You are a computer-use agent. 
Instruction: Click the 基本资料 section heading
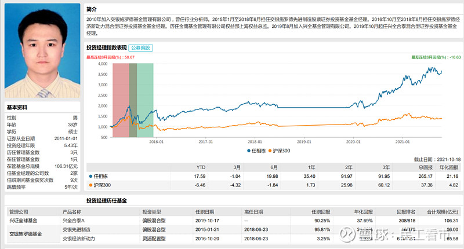(17, 108)
